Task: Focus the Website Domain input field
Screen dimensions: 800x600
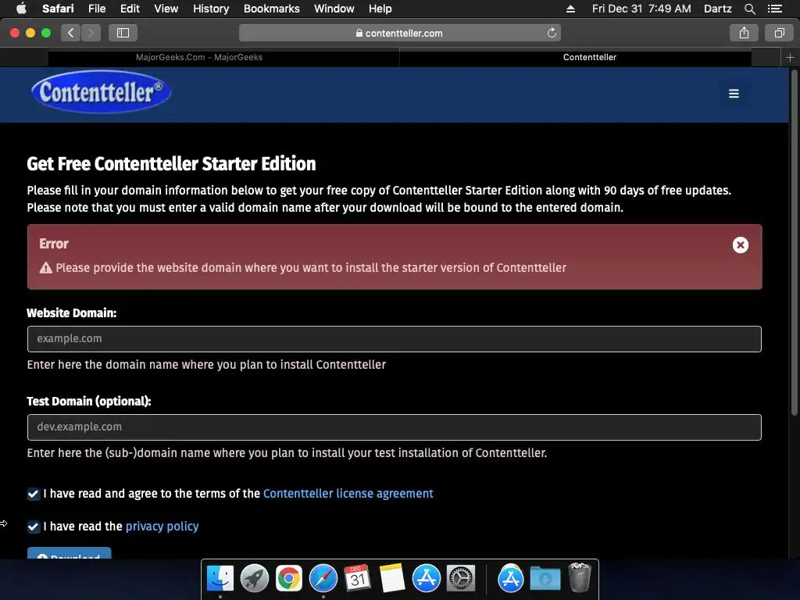Action: coord(394,339)
